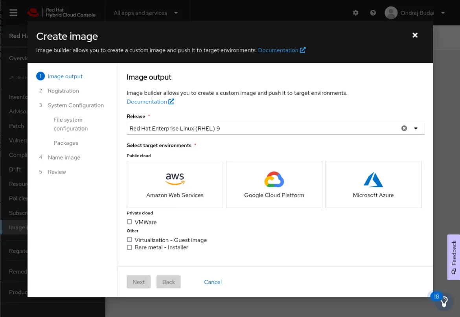Viewport: 460px width, 317px height.
Task: Click the external link icon under Image output
Action: click(x=171, y=101)
